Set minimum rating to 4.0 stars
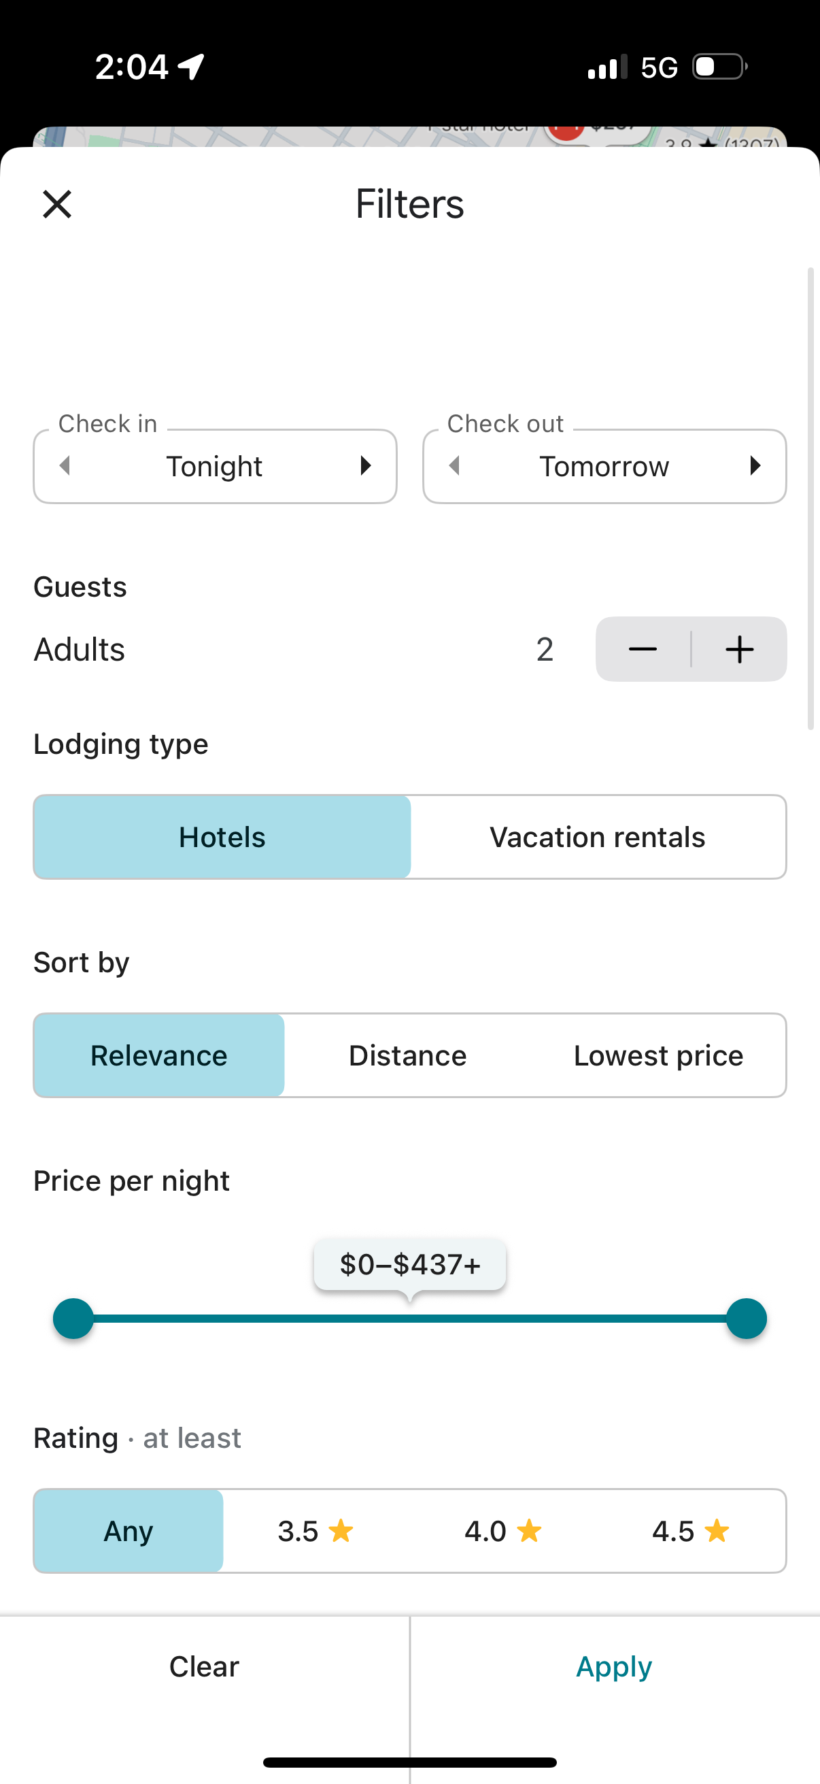This screenshot has width=820, height=1784. pos(503,1530)
